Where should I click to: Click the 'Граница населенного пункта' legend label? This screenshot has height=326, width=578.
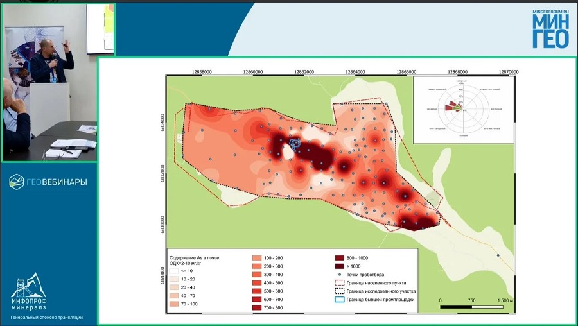(x=376, y=283)
